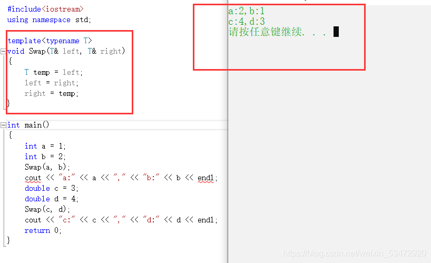Click console prompt '请按任意键继续. . .'
This screenshot has width=431, height=263.
coord(277,32)
